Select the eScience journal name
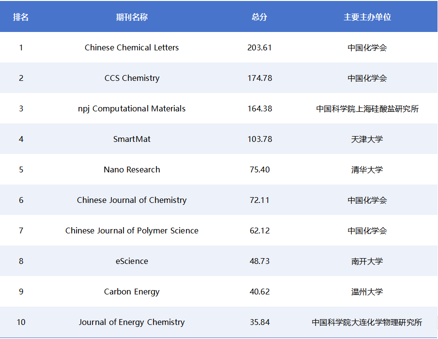The height and width of the screenshot is (339, 438). (132, 261)
